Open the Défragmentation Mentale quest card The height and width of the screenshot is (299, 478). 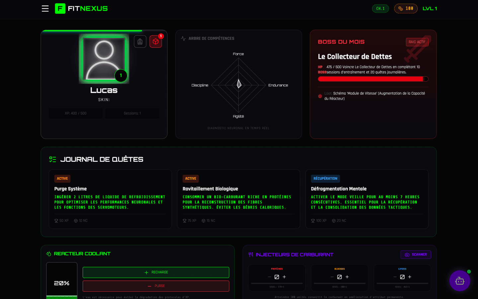pos(367,199)
